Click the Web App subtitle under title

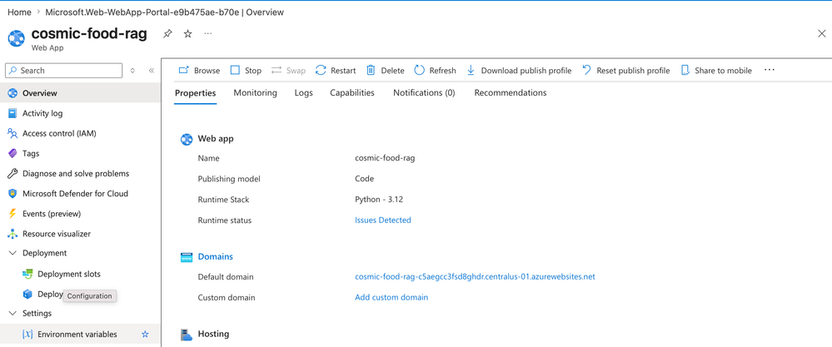tap(47, 47)
